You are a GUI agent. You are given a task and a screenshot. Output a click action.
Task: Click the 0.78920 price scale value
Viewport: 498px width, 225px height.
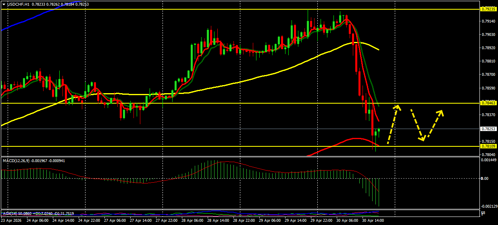(x=489, y=48)
